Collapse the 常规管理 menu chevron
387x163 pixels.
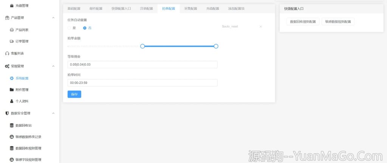click(53, 66)
